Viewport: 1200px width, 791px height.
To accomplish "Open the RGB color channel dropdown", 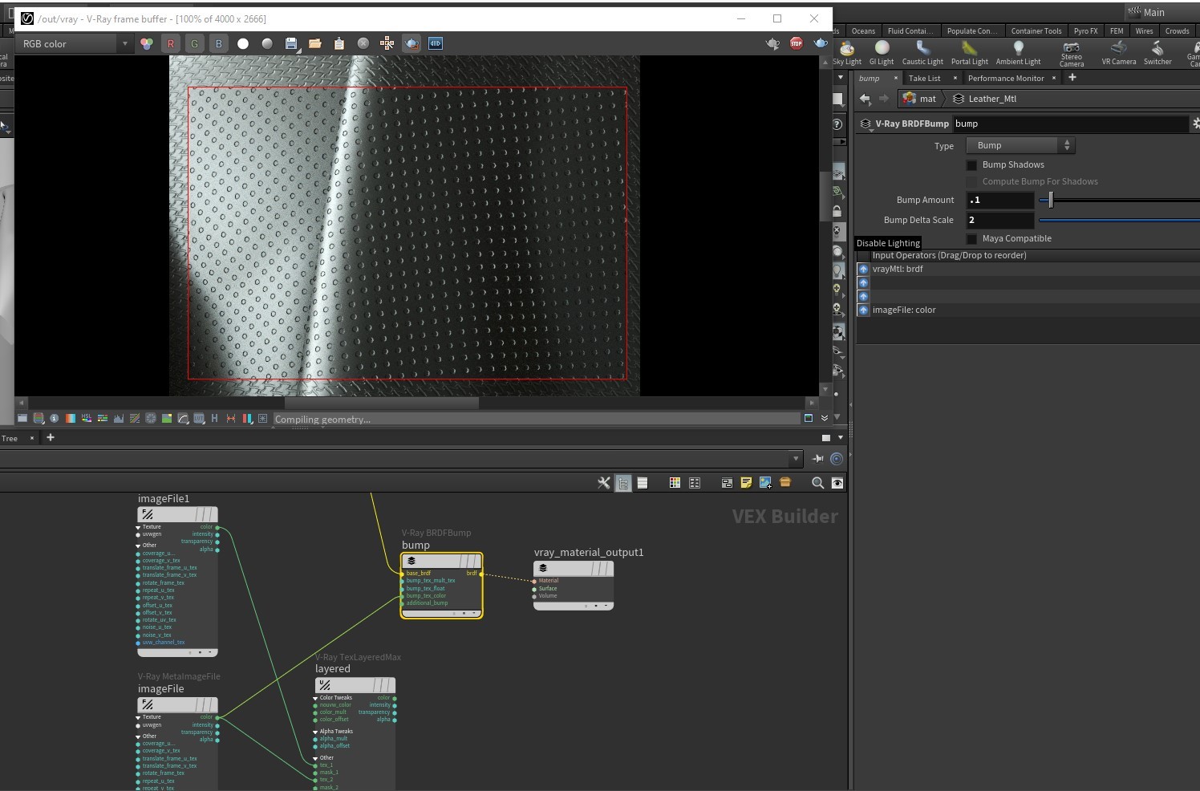I will click(75, 44).
